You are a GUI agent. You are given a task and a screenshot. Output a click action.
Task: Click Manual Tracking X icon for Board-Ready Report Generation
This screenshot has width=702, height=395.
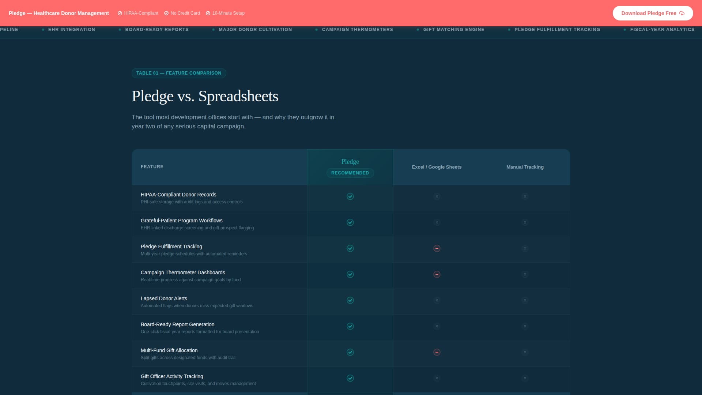[x=525, y=326]
